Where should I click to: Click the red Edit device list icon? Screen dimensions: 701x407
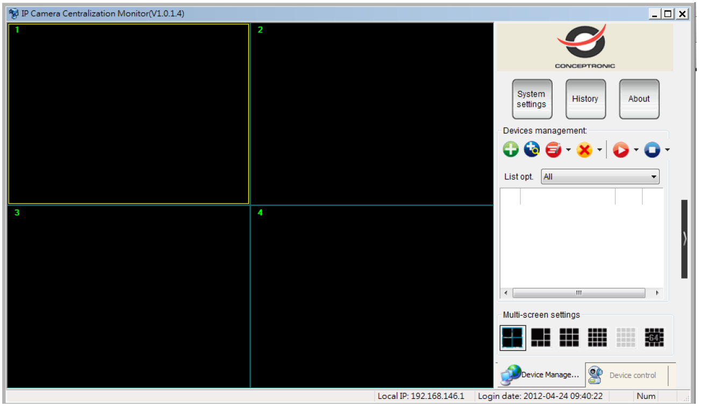click(553, 150)
